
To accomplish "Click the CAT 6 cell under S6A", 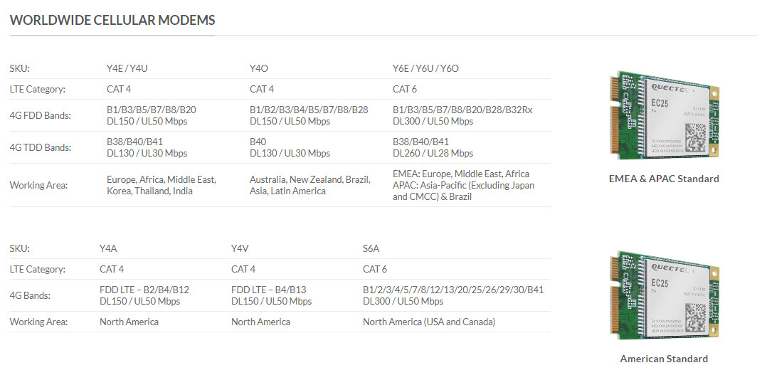I will [x=375, y=269].
